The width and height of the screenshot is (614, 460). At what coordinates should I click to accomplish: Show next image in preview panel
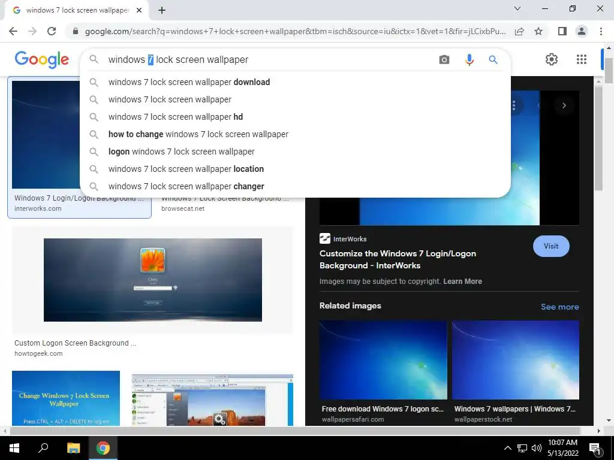point(564,105)
